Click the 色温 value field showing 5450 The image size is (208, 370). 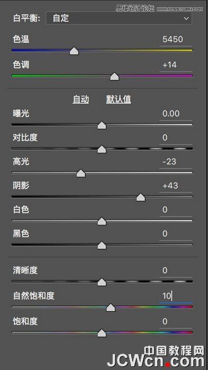175,40
